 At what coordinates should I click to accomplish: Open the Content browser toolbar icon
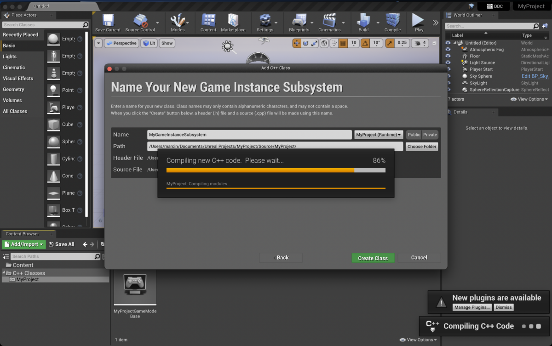pyautogui.click(x=208, y=23)
